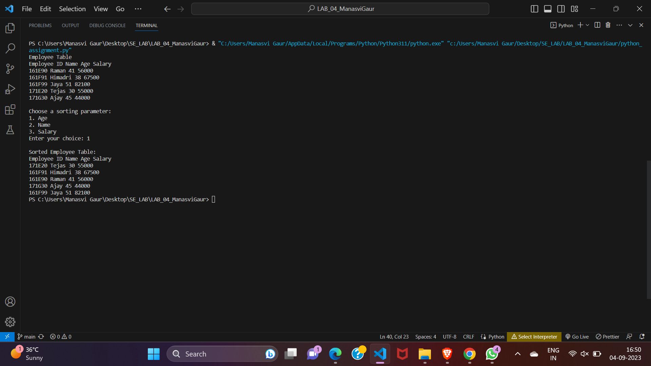Image resolution: width=651 pixels, height=366 pixels.
Task: Select the TERMINAL tab
Action: pos(146,25)
